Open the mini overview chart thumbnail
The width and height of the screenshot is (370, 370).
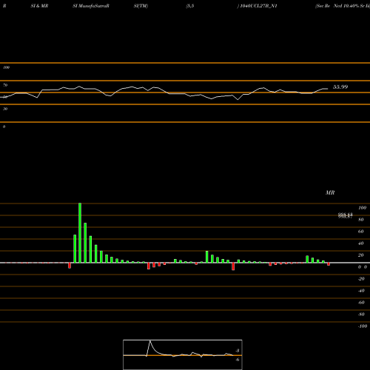(x=183, y=354)
